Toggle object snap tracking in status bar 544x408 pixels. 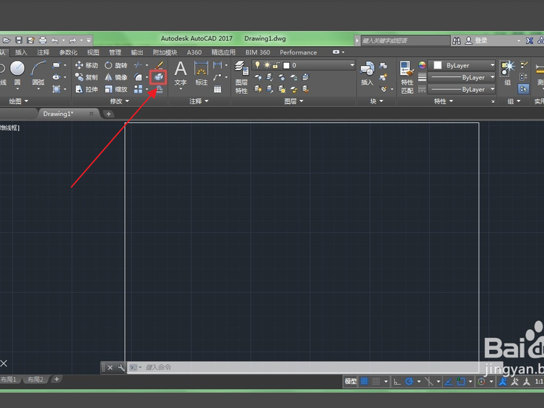point(448,381)
